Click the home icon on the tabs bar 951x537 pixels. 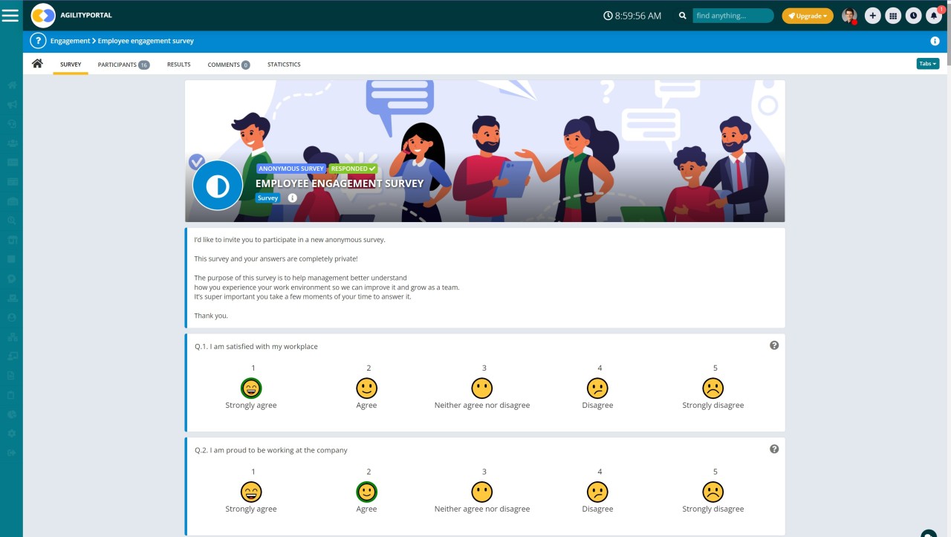(37, 64)
